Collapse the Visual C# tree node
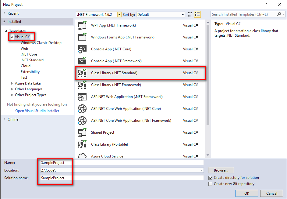The height and width of the screenshot is (199, 287). pyautogui.click(x=12, y=37)
